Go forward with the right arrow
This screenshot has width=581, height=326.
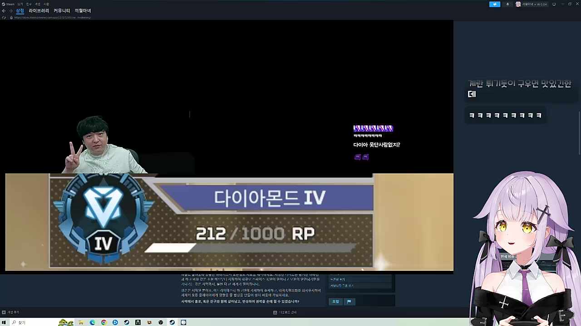tap(10, 11)
